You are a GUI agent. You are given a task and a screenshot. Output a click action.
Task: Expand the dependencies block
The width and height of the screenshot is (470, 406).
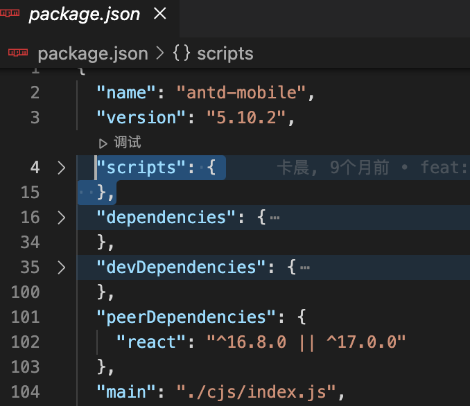pos(61,218)
